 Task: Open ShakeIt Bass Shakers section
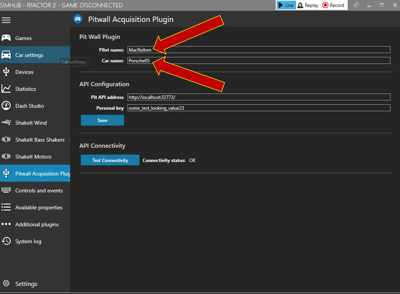click(x=35, y=139)
